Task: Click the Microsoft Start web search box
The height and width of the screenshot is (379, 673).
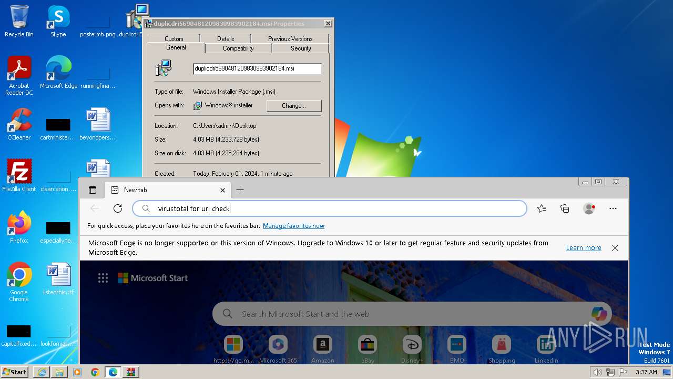Action: click(x=412, y=314)
